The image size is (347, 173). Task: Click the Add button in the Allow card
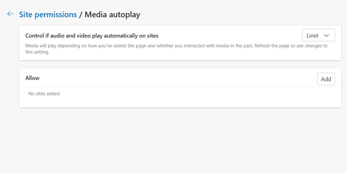(x=326, y=79)
